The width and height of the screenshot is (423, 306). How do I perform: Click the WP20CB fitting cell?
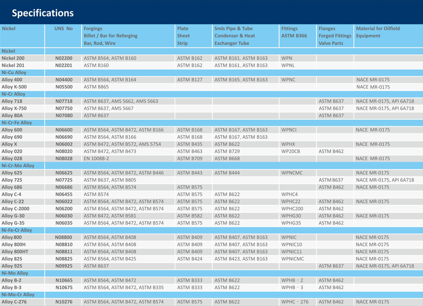point(291,151)
